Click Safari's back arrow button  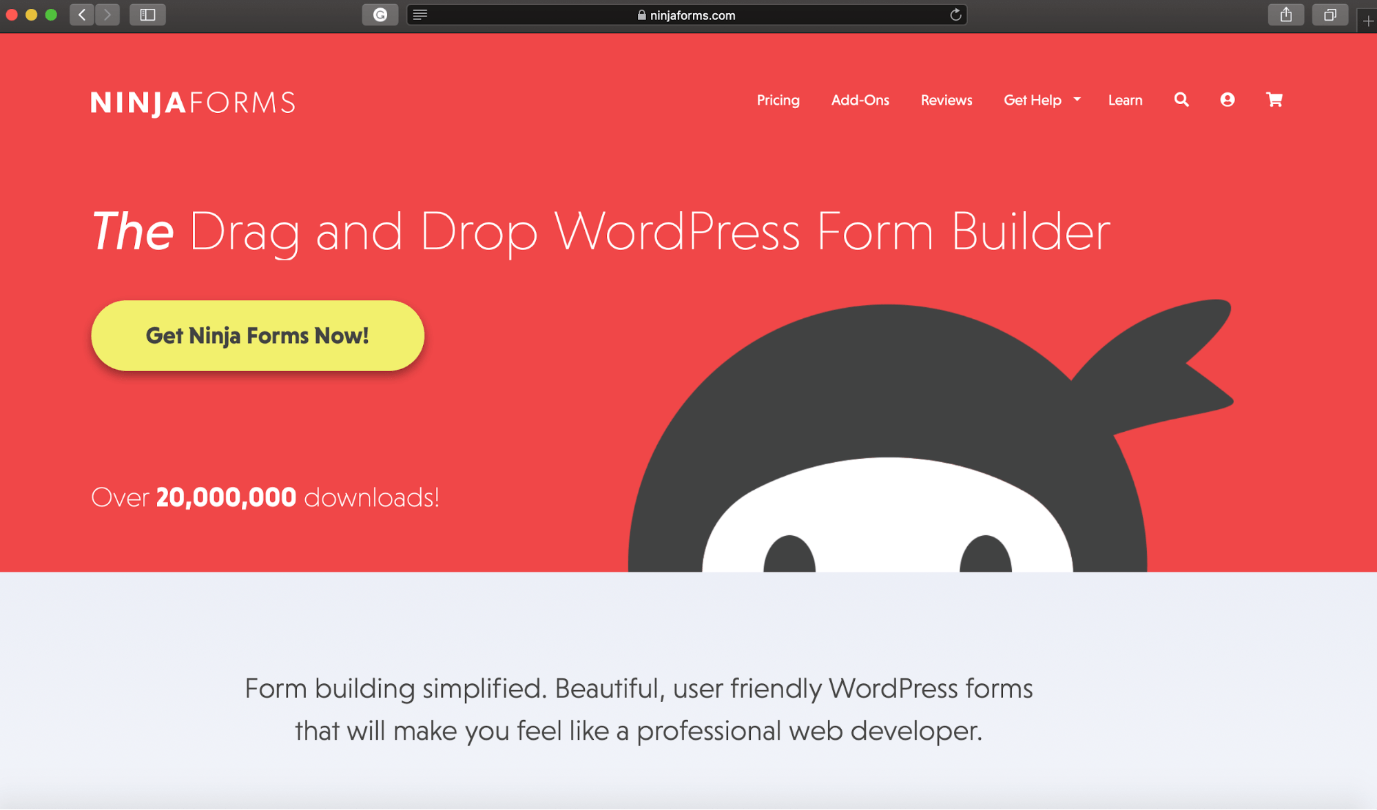pos(82,14)
